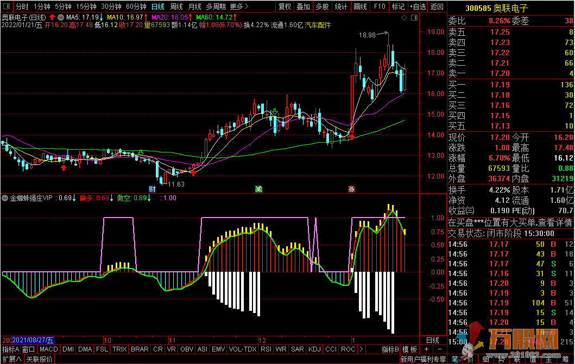575x364 pixels.
Task: Click the 卖一 17.20 ask row
Action: click(510, 73)
